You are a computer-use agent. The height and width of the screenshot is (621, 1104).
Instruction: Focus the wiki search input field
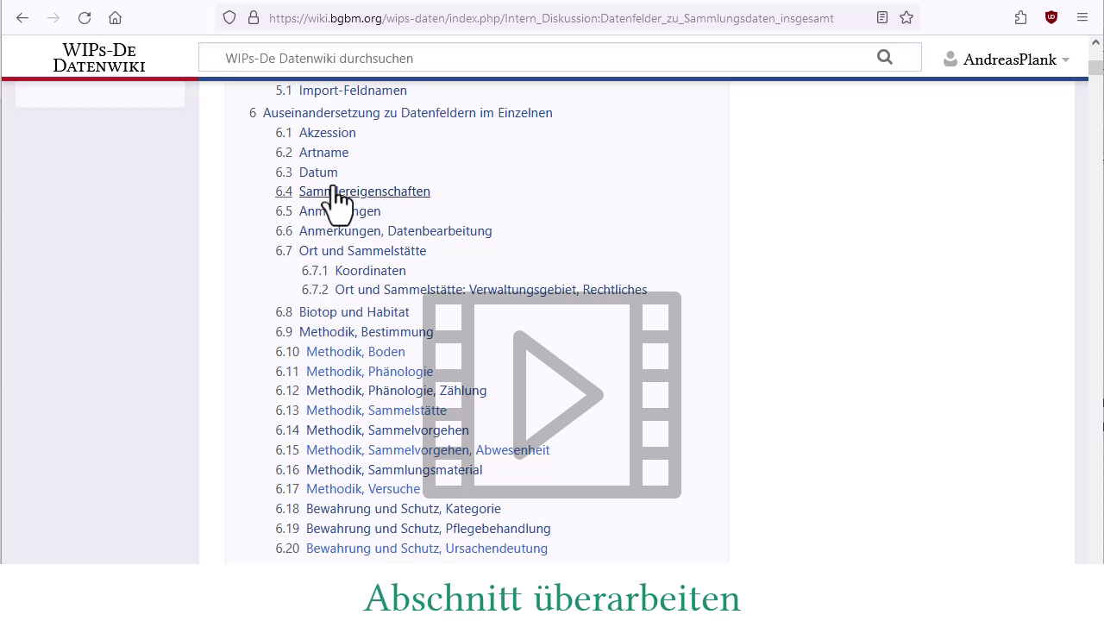[x=535, y=58]
